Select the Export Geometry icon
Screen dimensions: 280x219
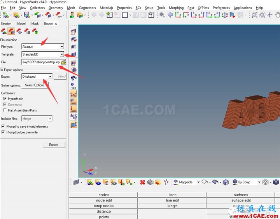tap(19, 31)
